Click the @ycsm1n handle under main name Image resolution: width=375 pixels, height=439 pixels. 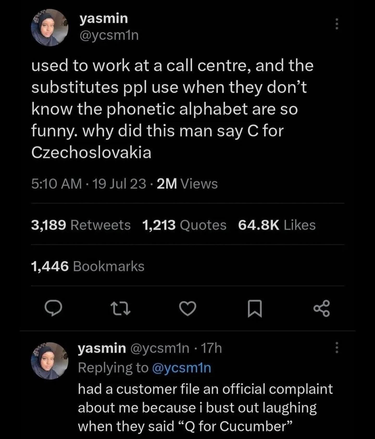pos(109,35)
